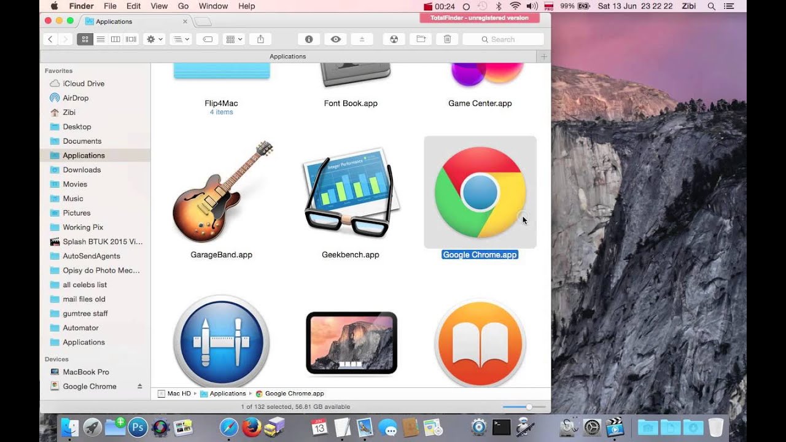
Task: Open the Apple menu
Action: [53, 6]
